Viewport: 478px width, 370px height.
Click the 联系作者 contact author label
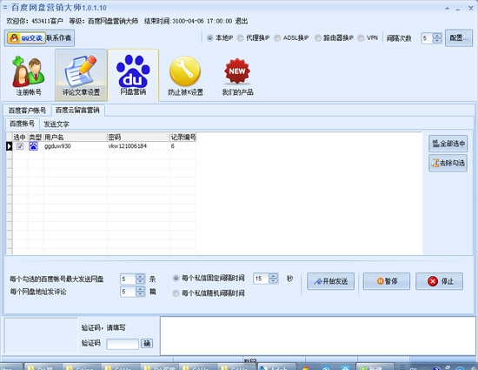tap(58, 37)
